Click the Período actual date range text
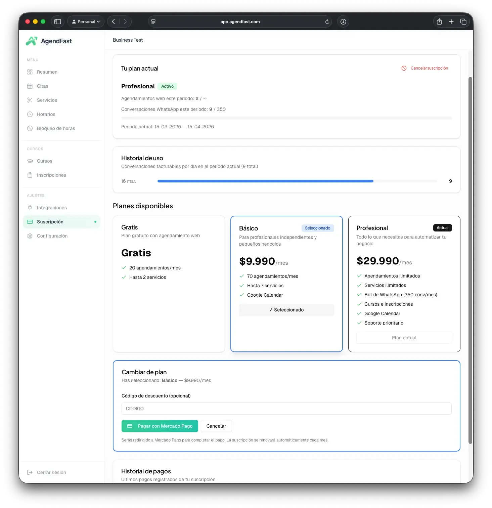492x508 pixels. click(167, 127)
